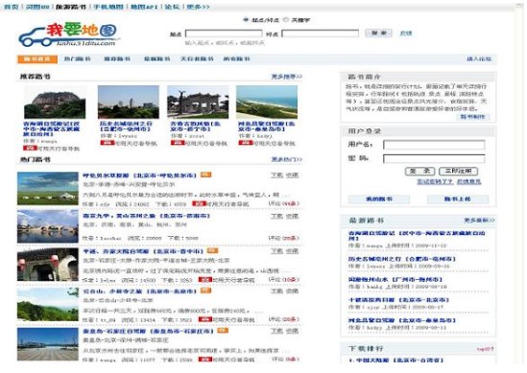Viewport: 527px width, 373px height.
Task: Open 更多最新>> link
Action: 479,221
